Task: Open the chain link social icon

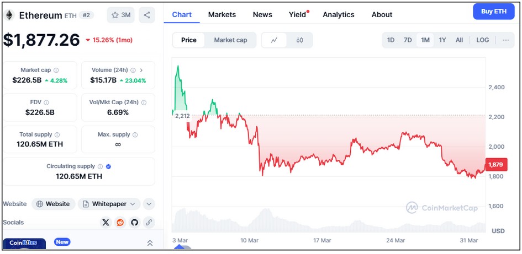Action: click(x=149, y=223)
